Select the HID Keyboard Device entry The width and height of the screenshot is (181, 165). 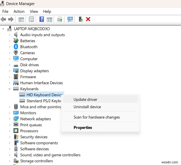(42, 95)
